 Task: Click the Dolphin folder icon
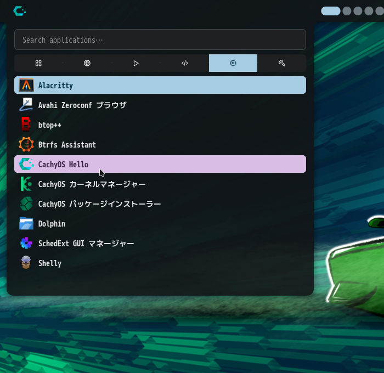26,223
